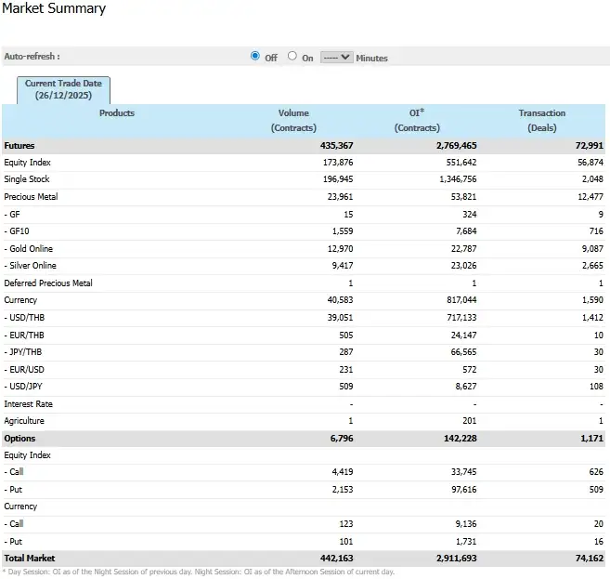Select the USD/THB currency row

pyautogui.click(x=23, y=318)
